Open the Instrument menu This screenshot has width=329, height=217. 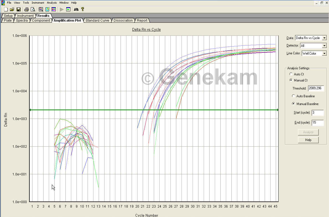(38, 3)
